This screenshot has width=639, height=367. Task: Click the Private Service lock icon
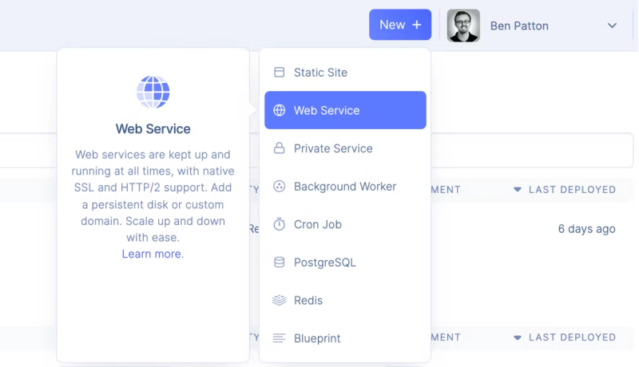(279, 148)
